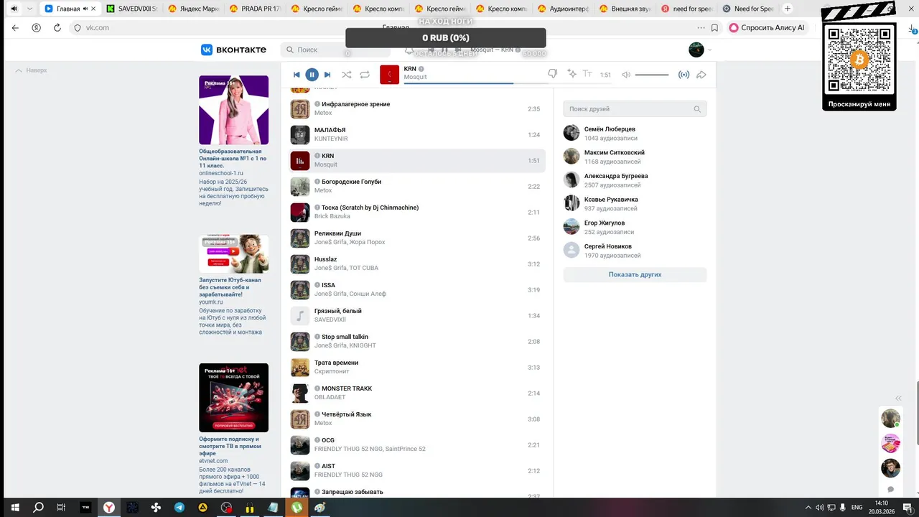Show lyrics with the Tт icon
919x517 pixels.
click(587, 74)
